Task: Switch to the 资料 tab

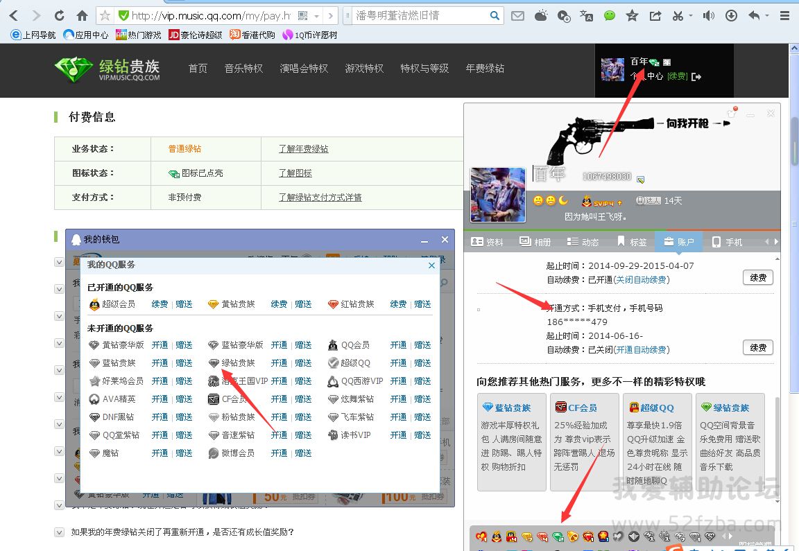Action: coord(488,242)
